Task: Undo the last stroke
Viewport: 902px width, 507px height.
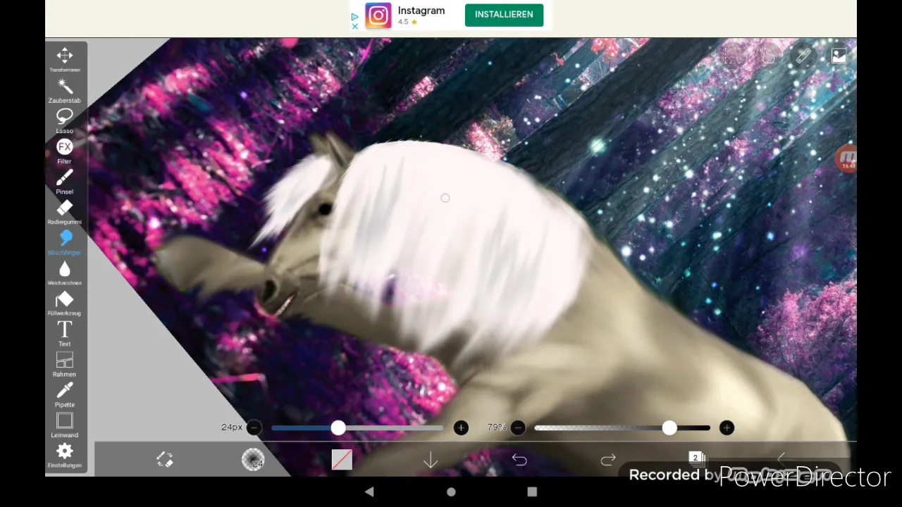Action: (x=519, y=460)
